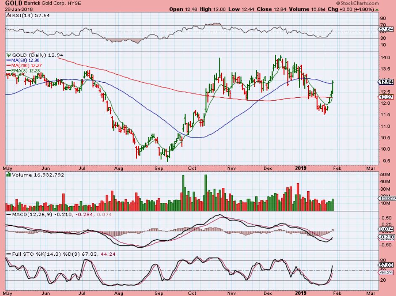Click the 14.0 price axis label
This screenshot has width=396, height=296.
pyautogui.click(x=385, y=57)
